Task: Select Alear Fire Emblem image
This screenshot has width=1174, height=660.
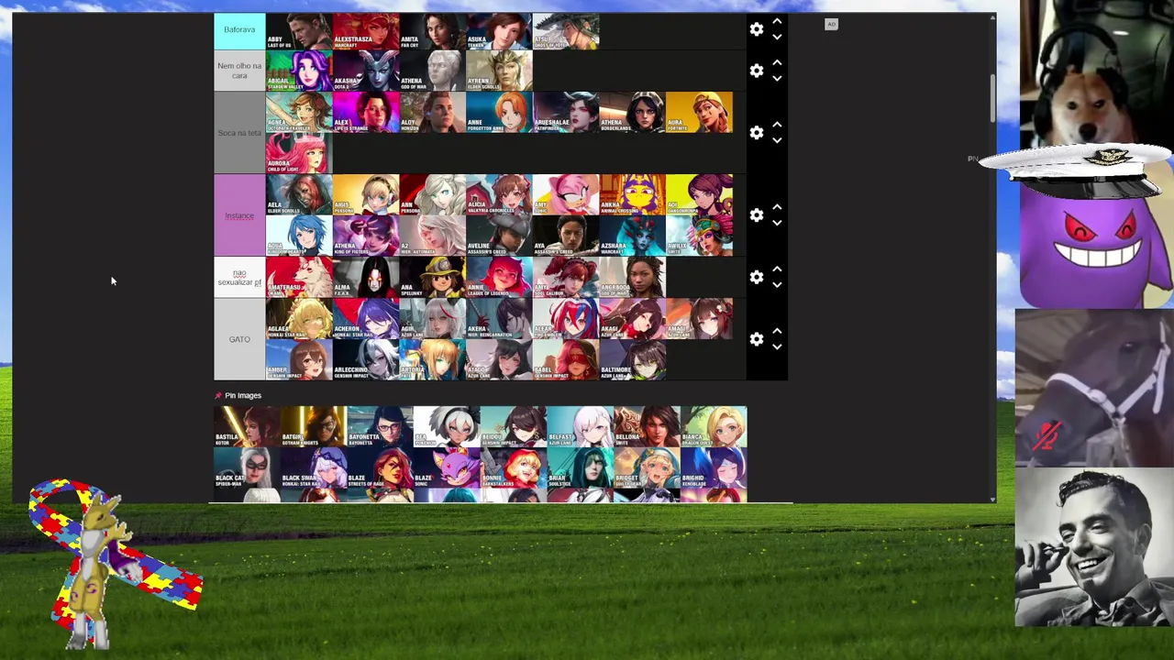Action: [566, 318]
